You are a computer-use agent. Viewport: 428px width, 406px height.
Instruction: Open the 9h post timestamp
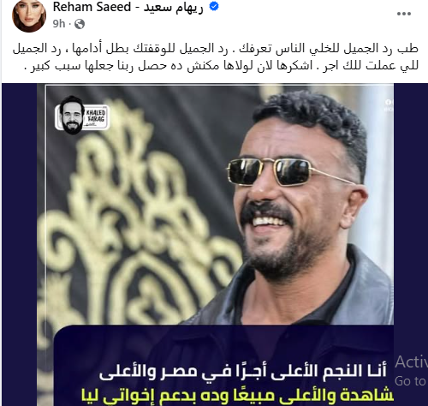(59, 24)
